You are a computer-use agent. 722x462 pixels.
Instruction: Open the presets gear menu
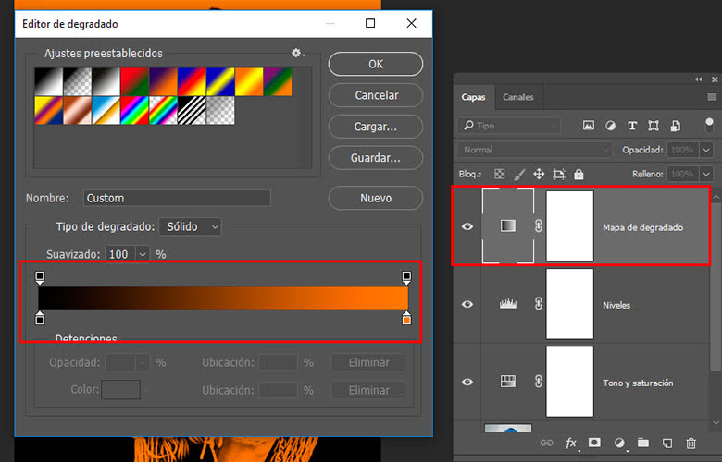coord(297,54)
